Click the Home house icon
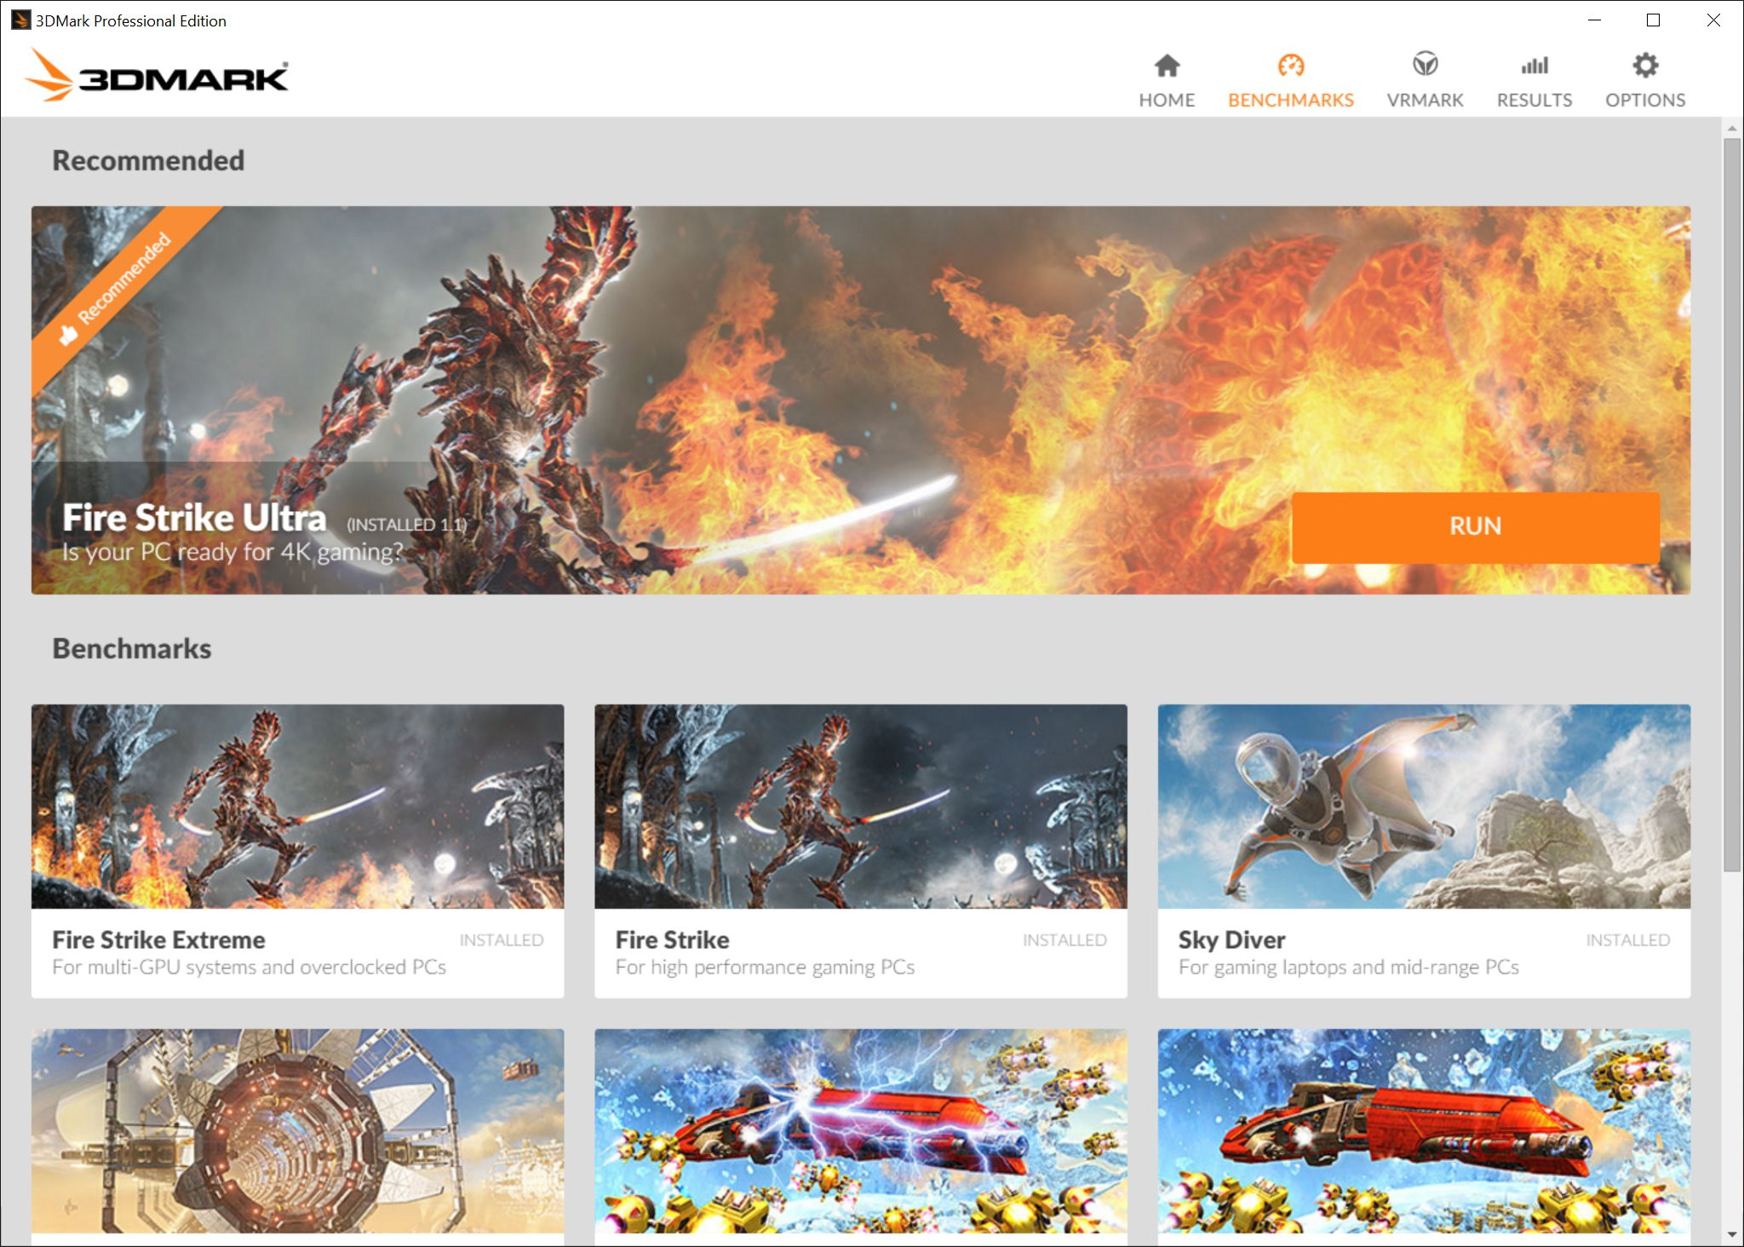 1167,66
